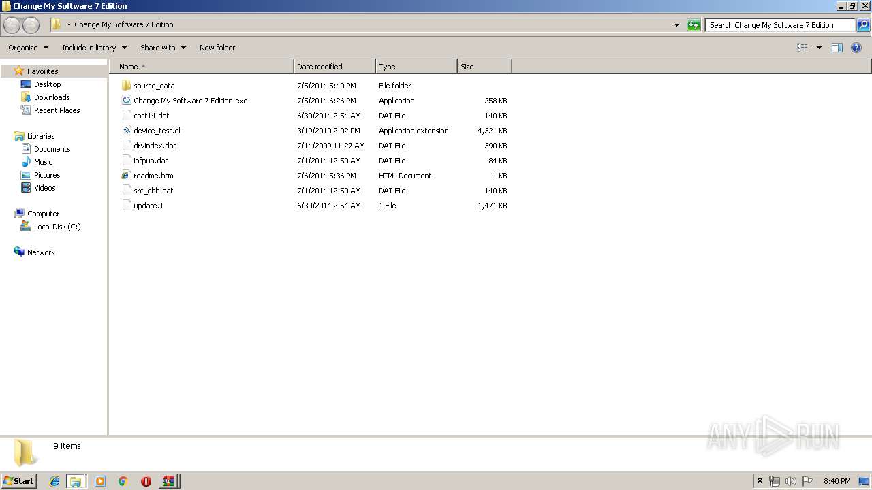Toggle the preview pane icon
This screenshot has height=490, width=872.
tap(837, 48)
